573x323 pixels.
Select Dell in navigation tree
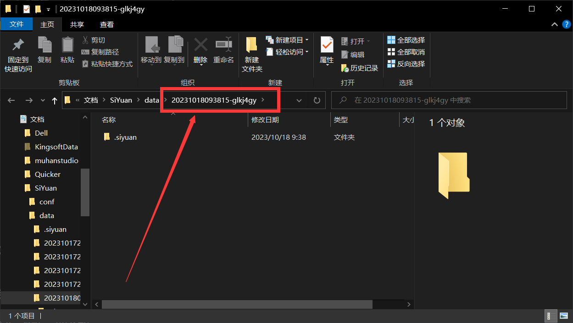click(41, 133)
